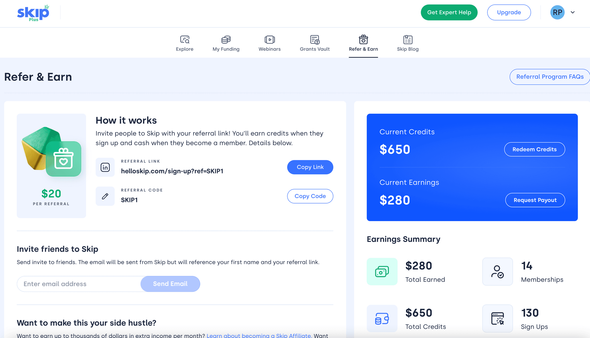This screenshot has height=338, width=590.
Task: Open the Skip Blog tab
Action: click(x=408, y=43)
